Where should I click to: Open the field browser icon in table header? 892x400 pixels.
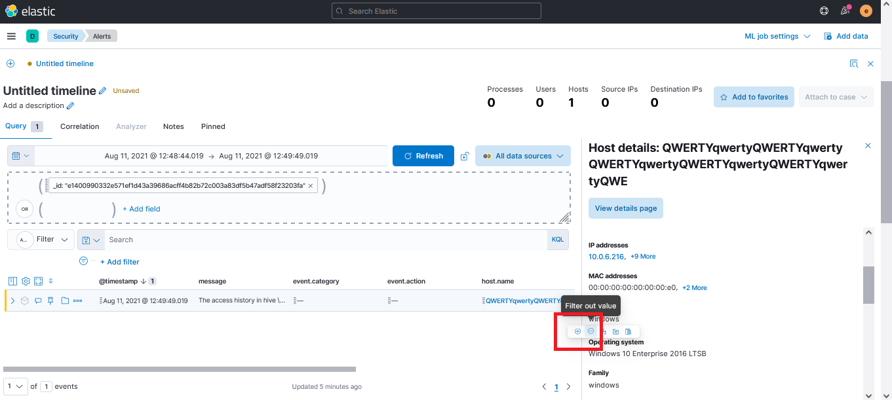pos(12,281)
